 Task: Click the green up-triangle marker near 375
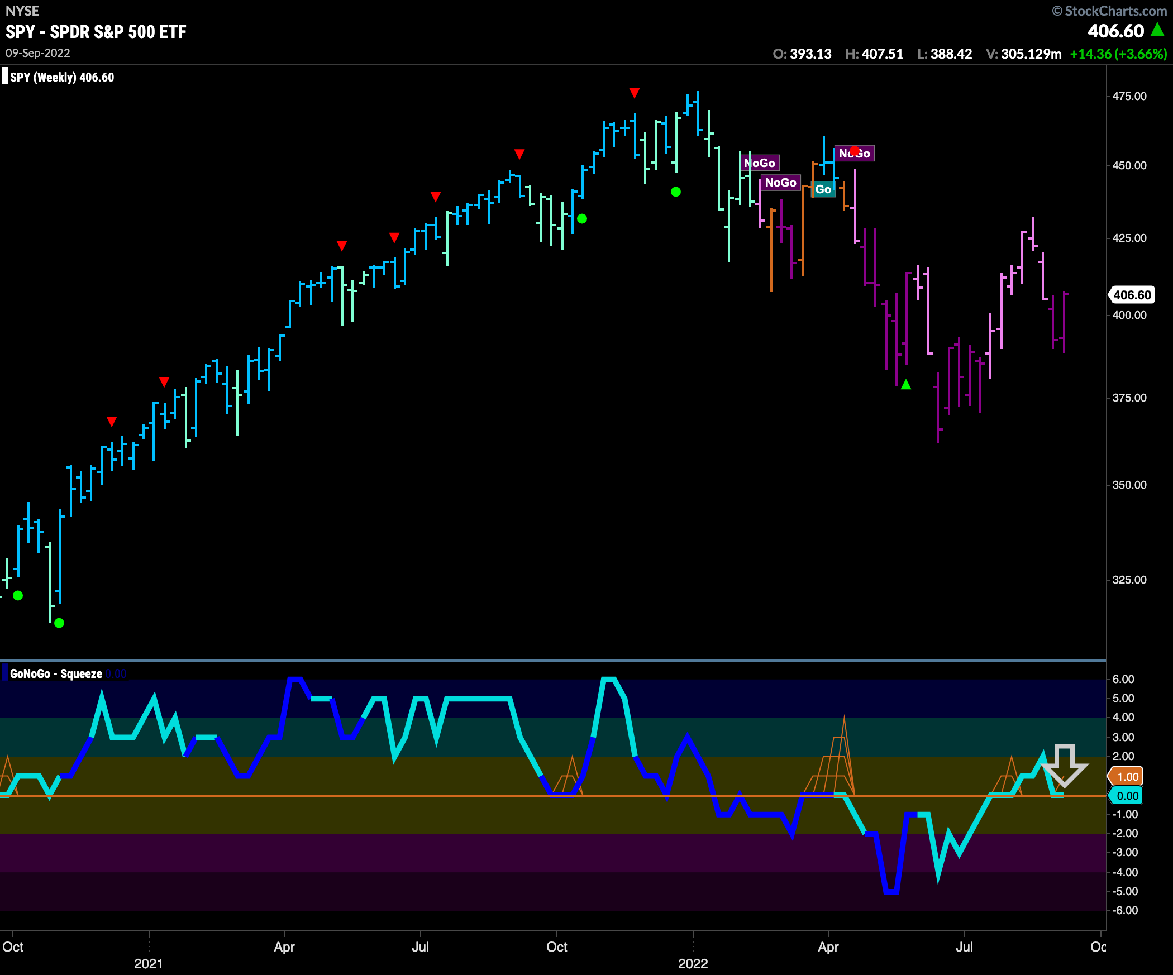pyautogui.click(x=906, y=384)
